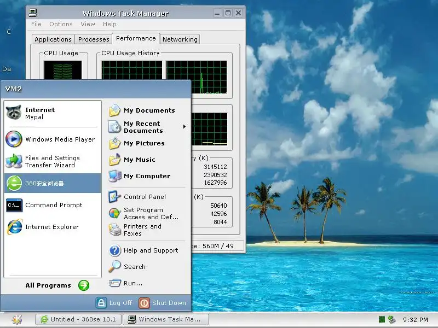
Task: Click the right CPU Usage History graph
Action: (197, 78)
